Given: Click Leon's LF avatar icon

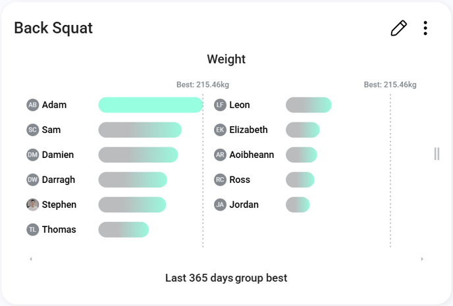Looking at the screenshot, I should (x=221, y=105).
